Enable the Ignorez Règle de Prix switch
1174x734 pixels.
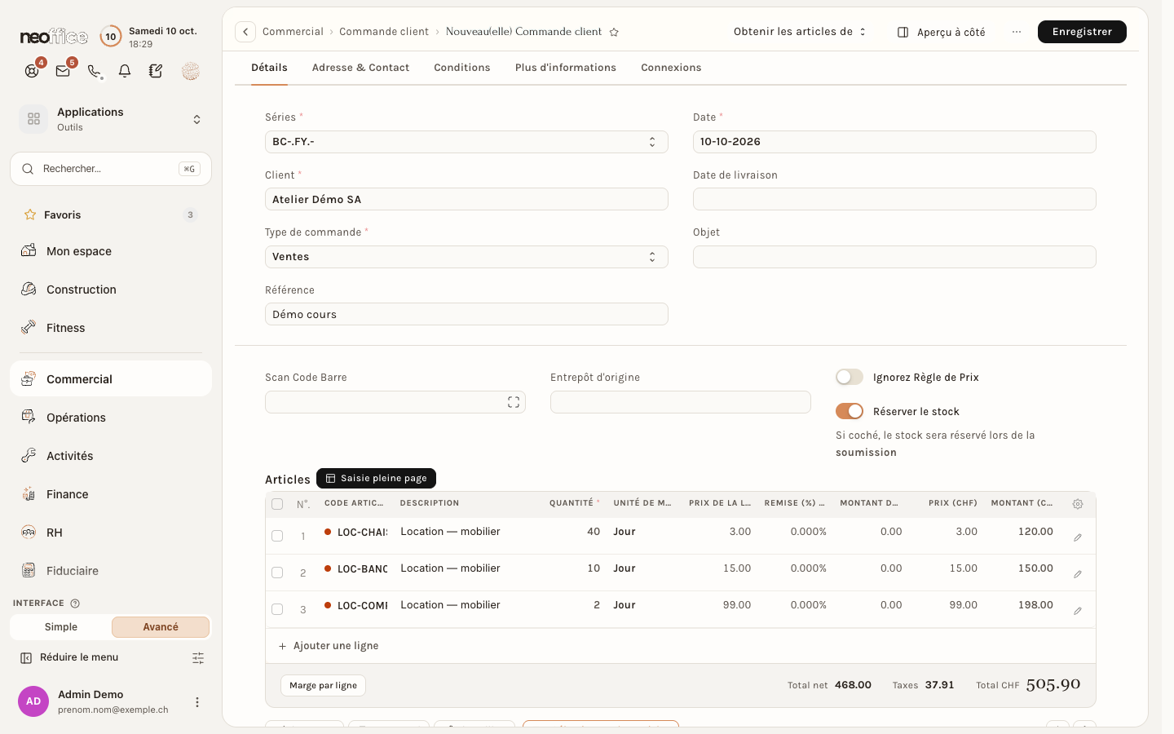coord(850,377)
